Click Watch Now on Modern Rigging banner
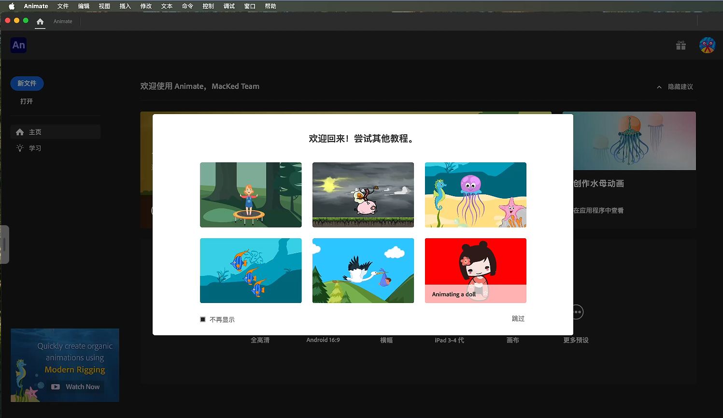Viewport: 723px width, 418px height. click(x=76, y=387)
